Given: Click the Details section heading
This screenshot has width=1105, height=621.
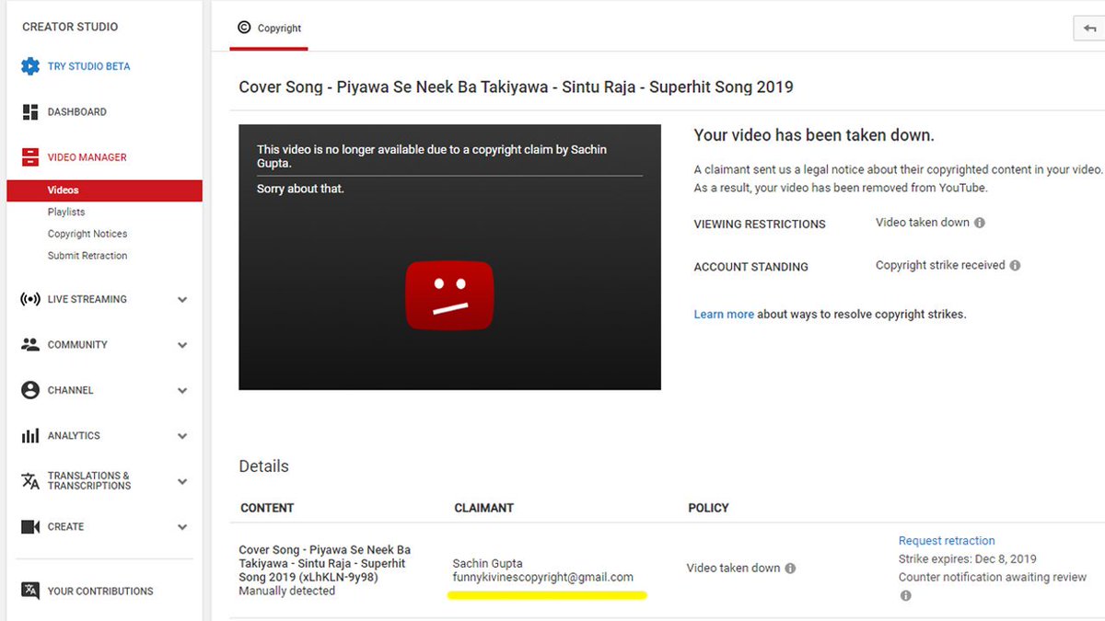Looking at the screenshot, I should [x=263, y=466].
